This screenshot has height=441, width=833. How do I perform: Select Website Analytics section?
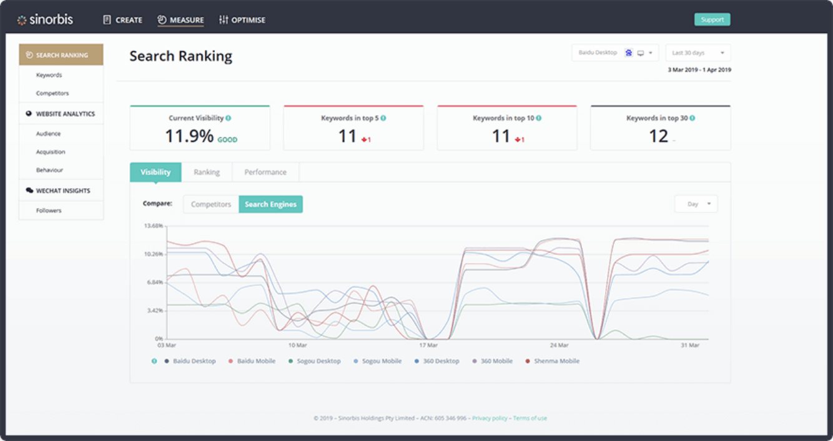(61, 114)
